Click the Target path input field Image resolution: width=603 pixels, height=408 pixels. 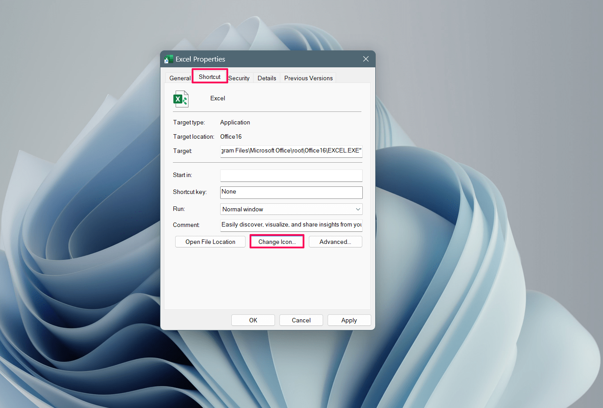[x=291, y=151]
